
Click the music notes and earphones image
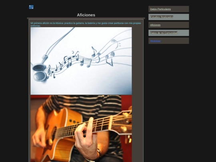point(81,61)
